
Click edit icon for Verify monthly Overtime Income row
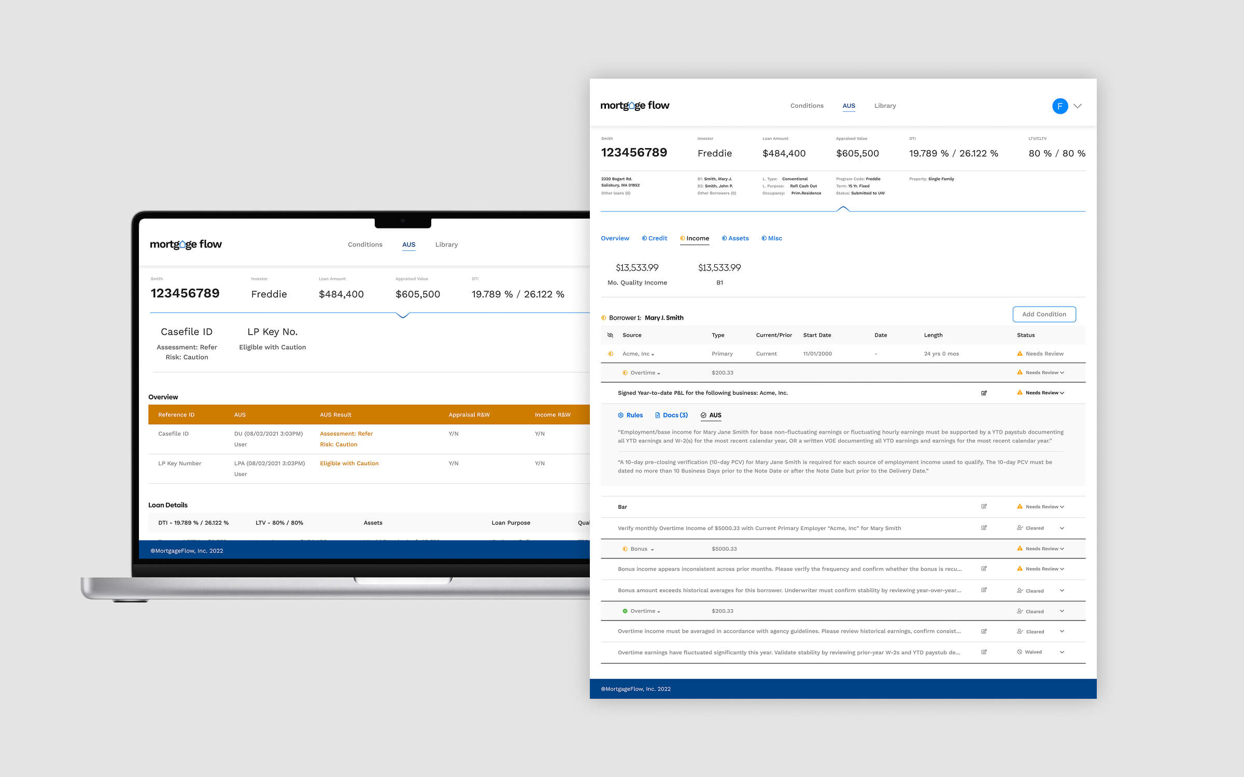[x=984, y=528]
